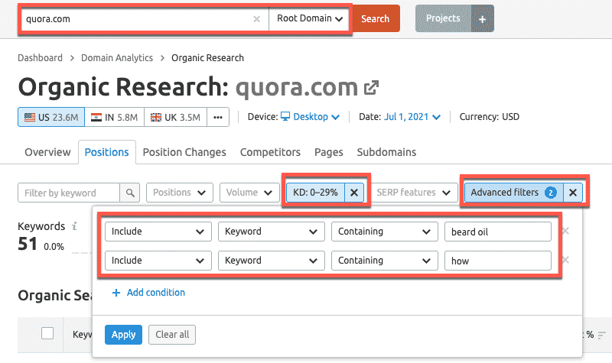Switch to the UK 3.5M database

point(175,117)
